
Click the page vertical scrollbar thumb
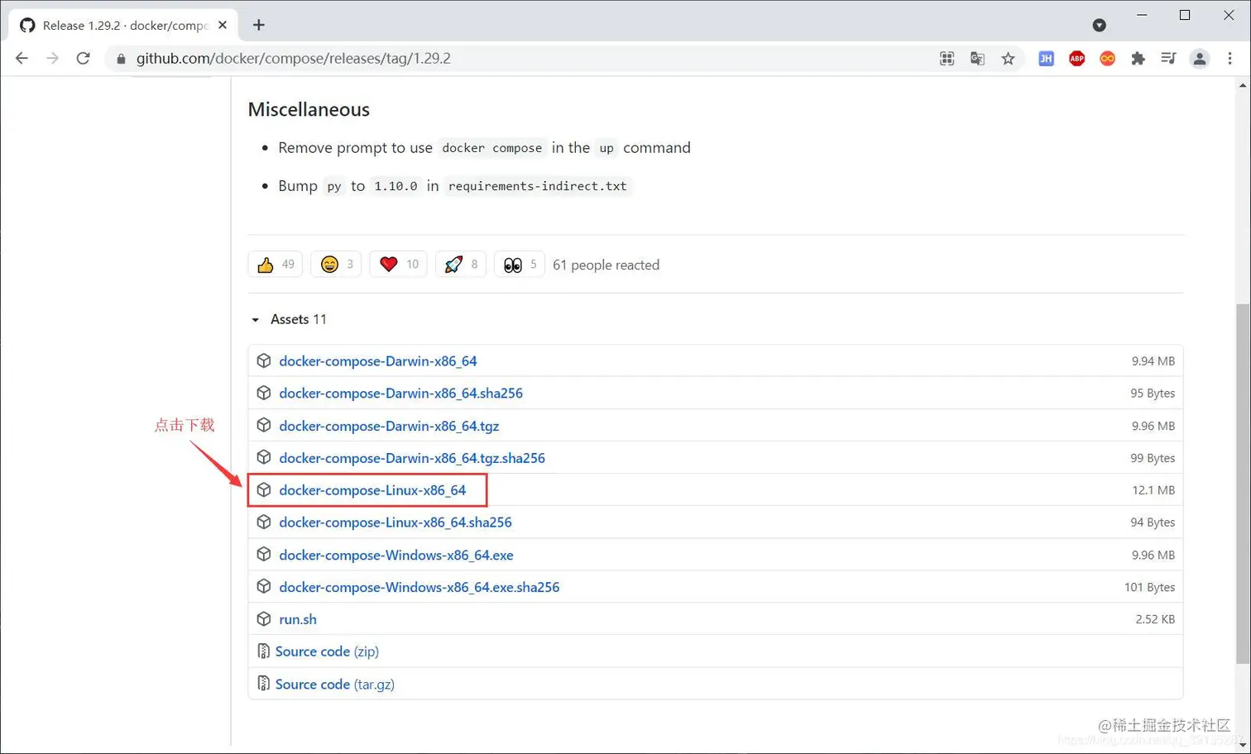coord(1243,484)
